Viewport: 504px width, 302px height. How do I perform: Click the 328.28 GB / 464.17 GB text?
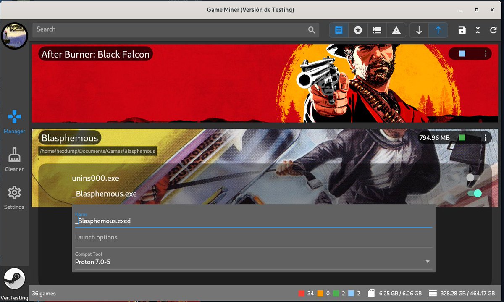467,293
